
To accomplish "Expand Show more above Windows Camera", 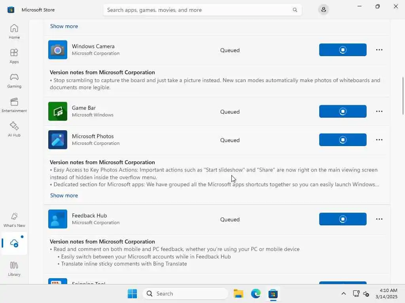I will pos(64,26).
